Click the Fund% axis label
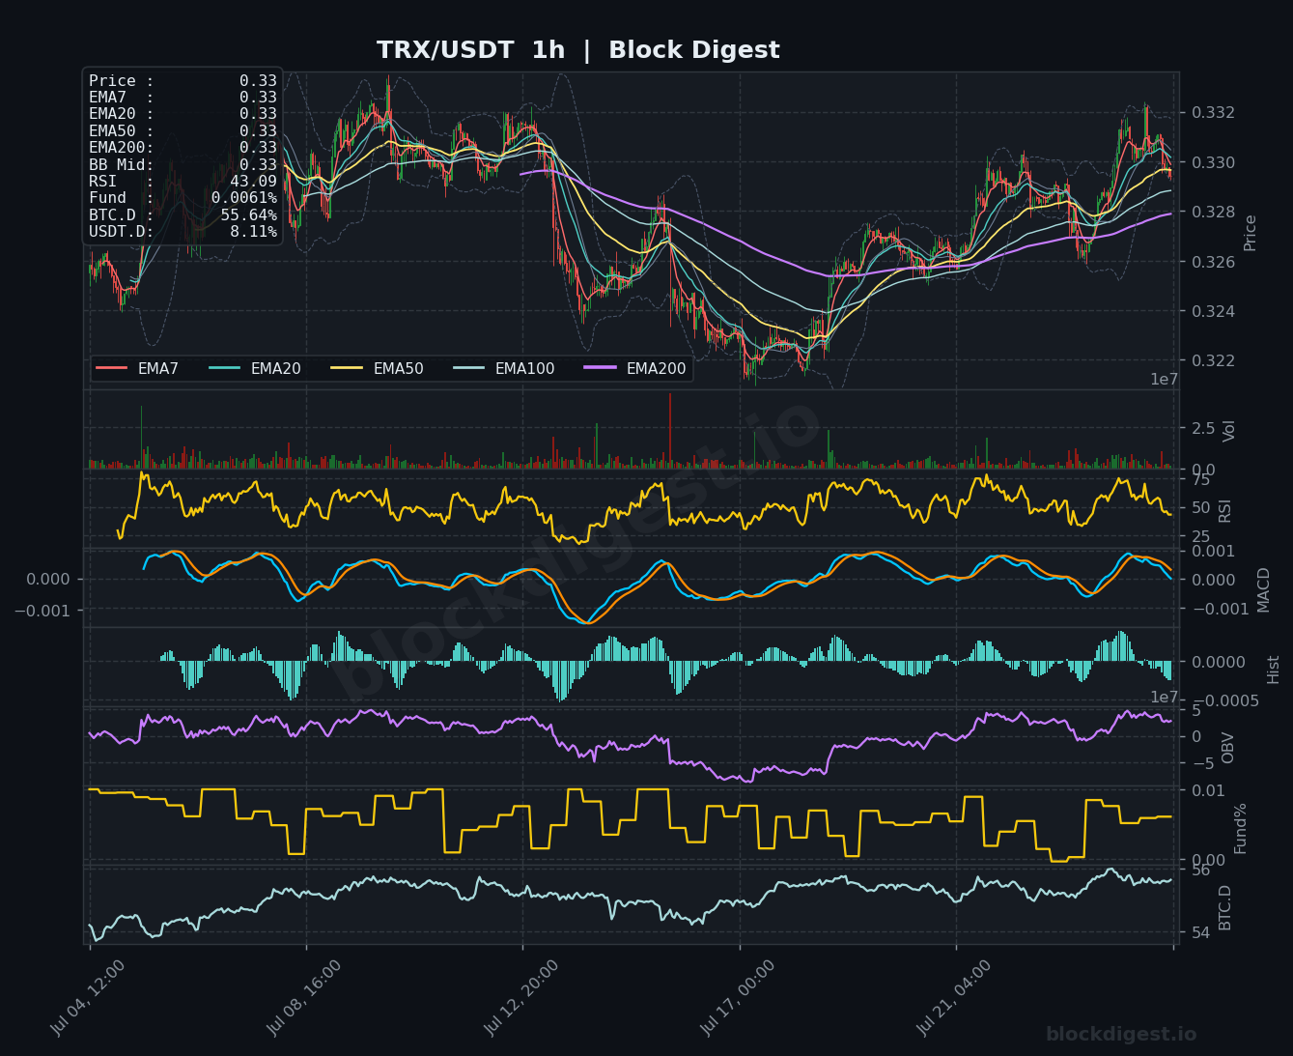The height and width of the screenshot is (1056, 1293). [1241, 828]
